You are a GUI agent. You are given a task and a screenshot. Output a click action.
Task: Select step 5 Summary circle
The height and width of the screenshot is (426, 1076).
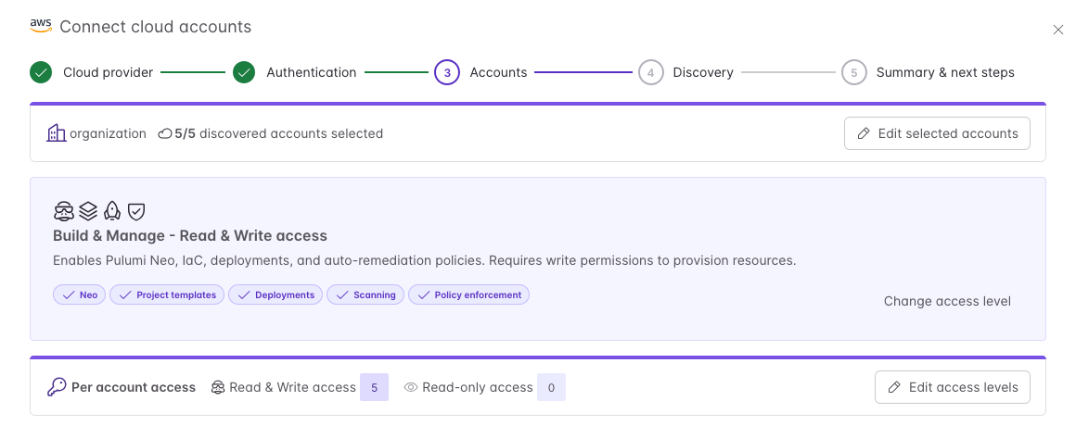click(x=853, y=72)
